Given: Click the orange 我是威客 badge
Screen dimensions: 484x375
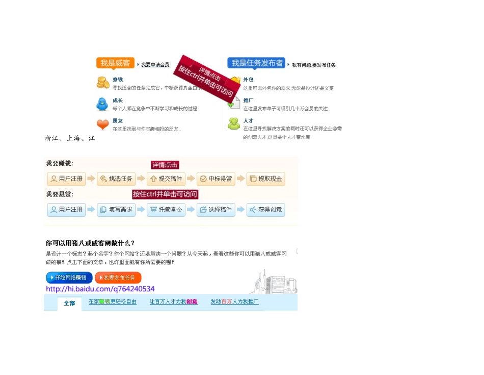Looking at the screenshot, I should point(115,63).
